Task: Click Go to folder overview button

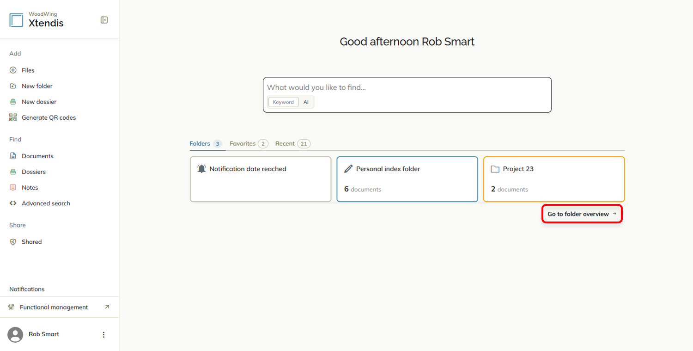Action: 582,214
